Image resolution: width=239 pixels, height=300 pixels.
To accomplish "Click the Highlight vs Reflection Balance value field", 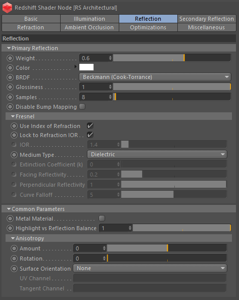I will click(x=114, y=228).
